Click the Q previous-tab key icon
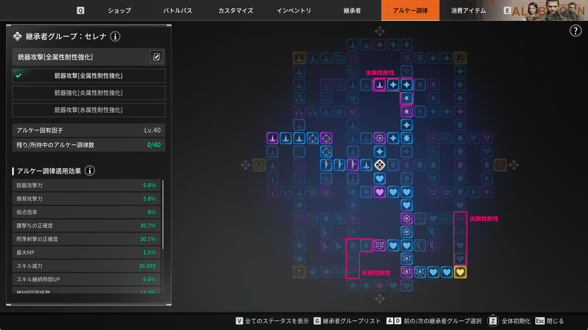 click(81, 11)
